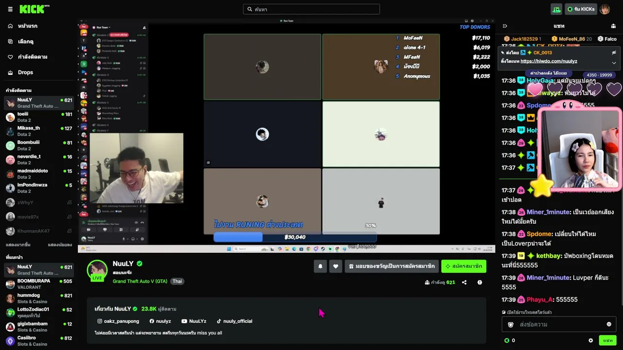Open madmaiddoto channel in followed list

pos(39,174)
